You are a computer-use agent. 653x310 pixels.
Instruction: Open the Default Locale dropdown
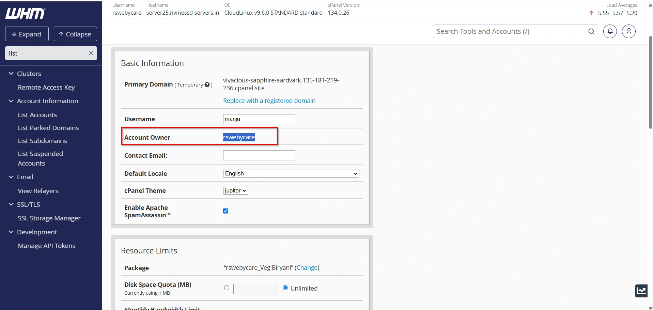coord(291,173)
